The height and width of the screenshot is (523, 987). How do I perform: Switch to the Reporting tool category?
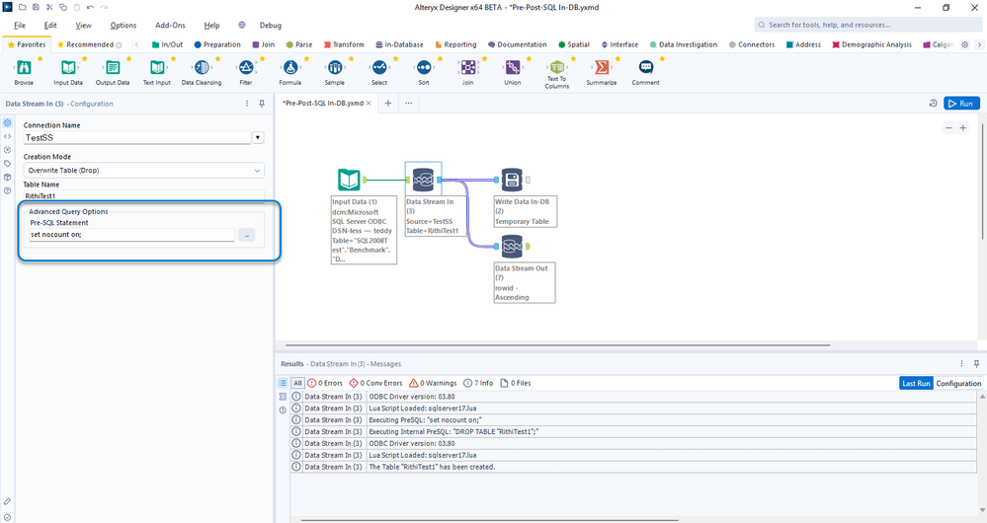coord(455,44)
